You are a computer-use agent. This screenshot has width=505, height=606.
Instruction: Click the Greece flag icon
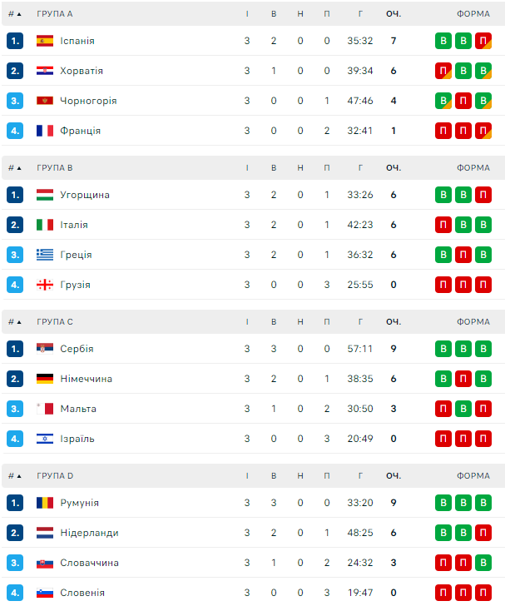[45, 255]
